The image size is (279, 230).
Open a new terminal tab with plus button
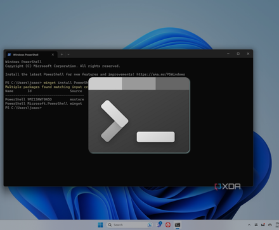click(x=62, y=54)
